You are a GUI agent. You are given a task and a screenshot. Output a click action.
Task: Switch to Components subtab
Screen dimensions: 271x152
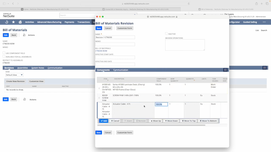(x=103, y=70)
